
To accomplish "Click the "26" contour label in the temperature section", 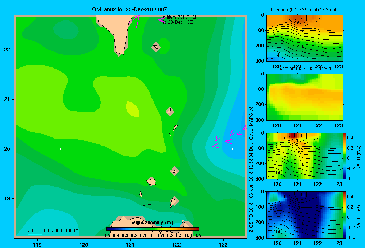I will pos(297,23).
